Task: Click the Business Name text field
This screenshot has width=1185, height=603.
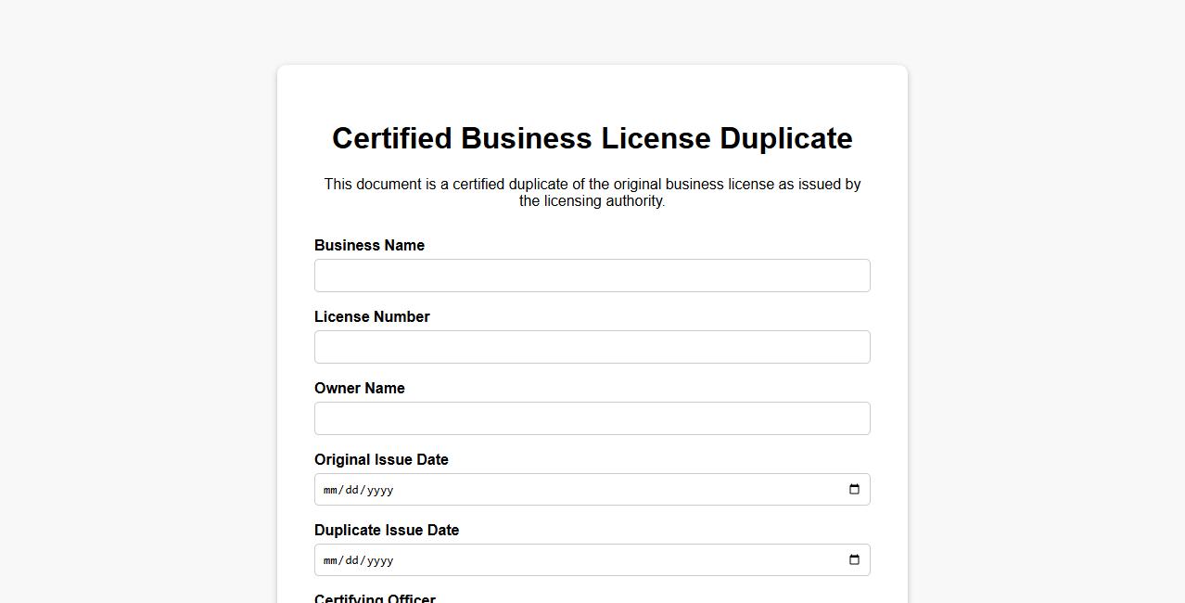Action: [x=592, y=276]
